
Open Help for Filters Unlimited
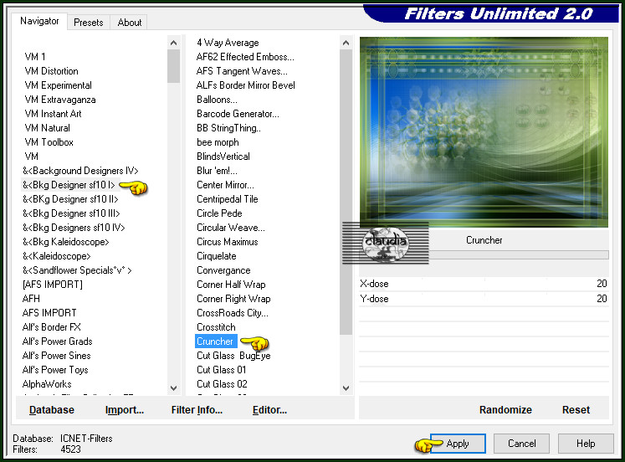[x=586, y=444]
